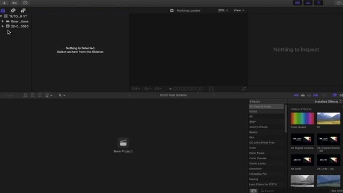Select the Comic Looks category
Viewport: 343px width, 193px height.
[x=266, y=164]
